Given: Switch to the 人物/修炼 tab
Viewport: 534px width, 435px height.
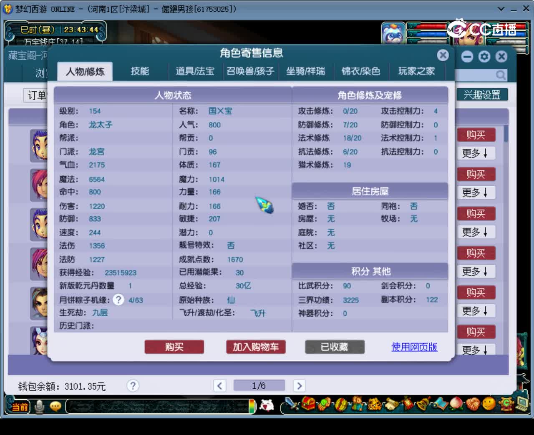Looking at the screenshot, I should (x=85, y=71).
